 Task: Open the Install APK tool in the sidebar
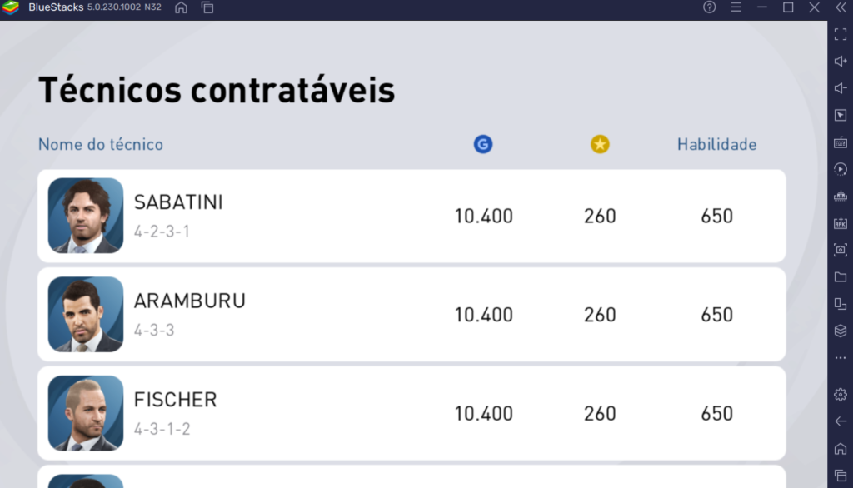[840, 223]
